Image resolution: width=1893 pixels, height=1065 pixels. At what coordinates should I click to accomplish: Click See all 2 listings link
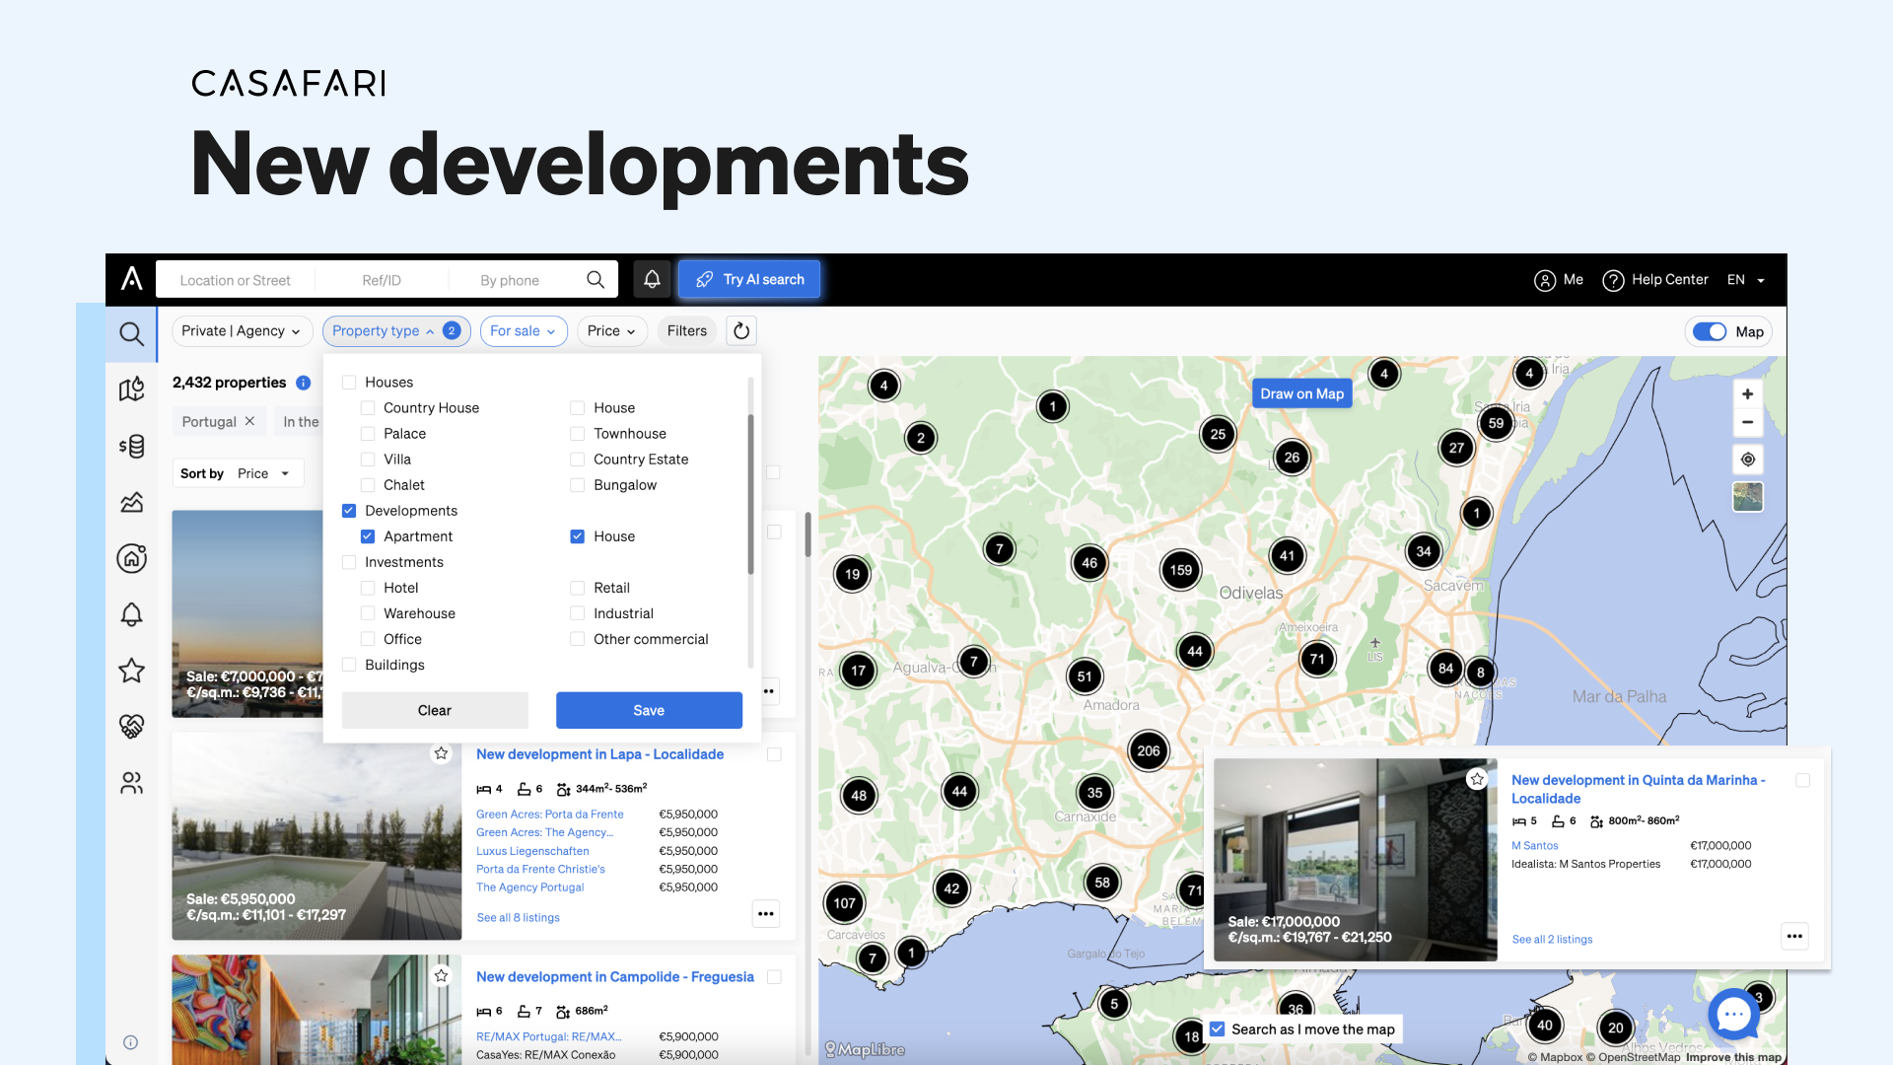click(x=1552, y=940)
